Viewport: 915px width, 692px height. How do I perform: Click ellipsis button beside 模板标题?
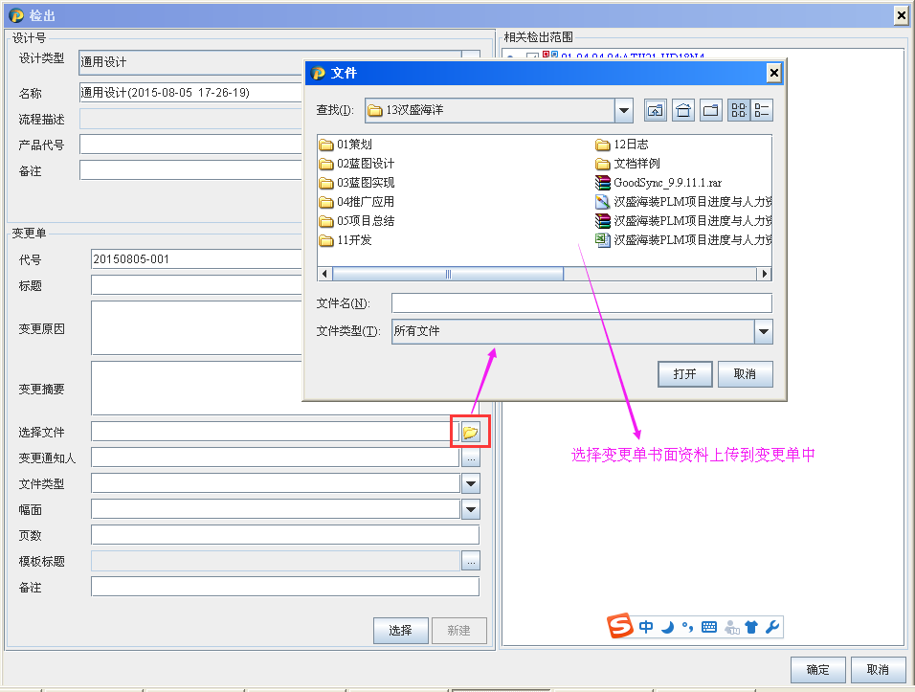[x=470, y=561]
